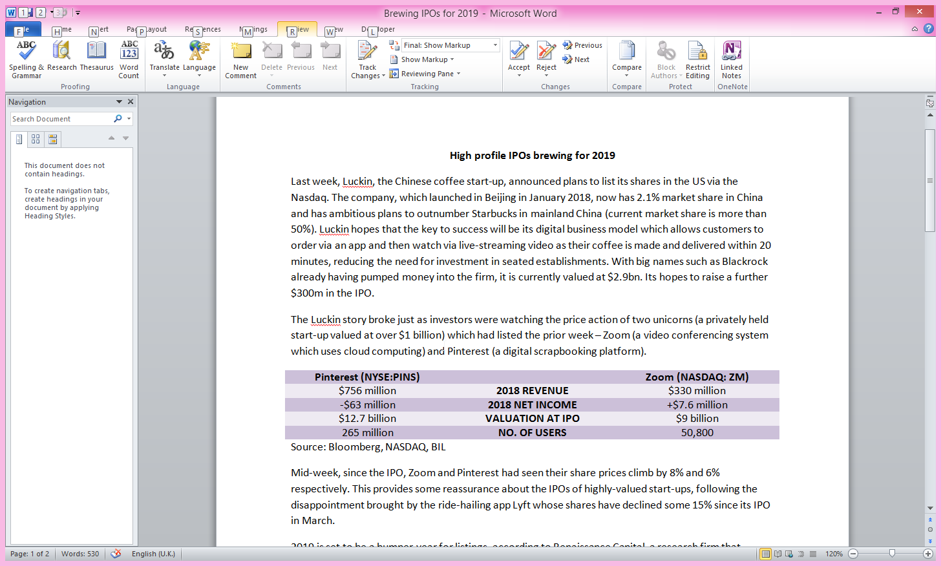Click the Block Authors icon

(666, 50)
